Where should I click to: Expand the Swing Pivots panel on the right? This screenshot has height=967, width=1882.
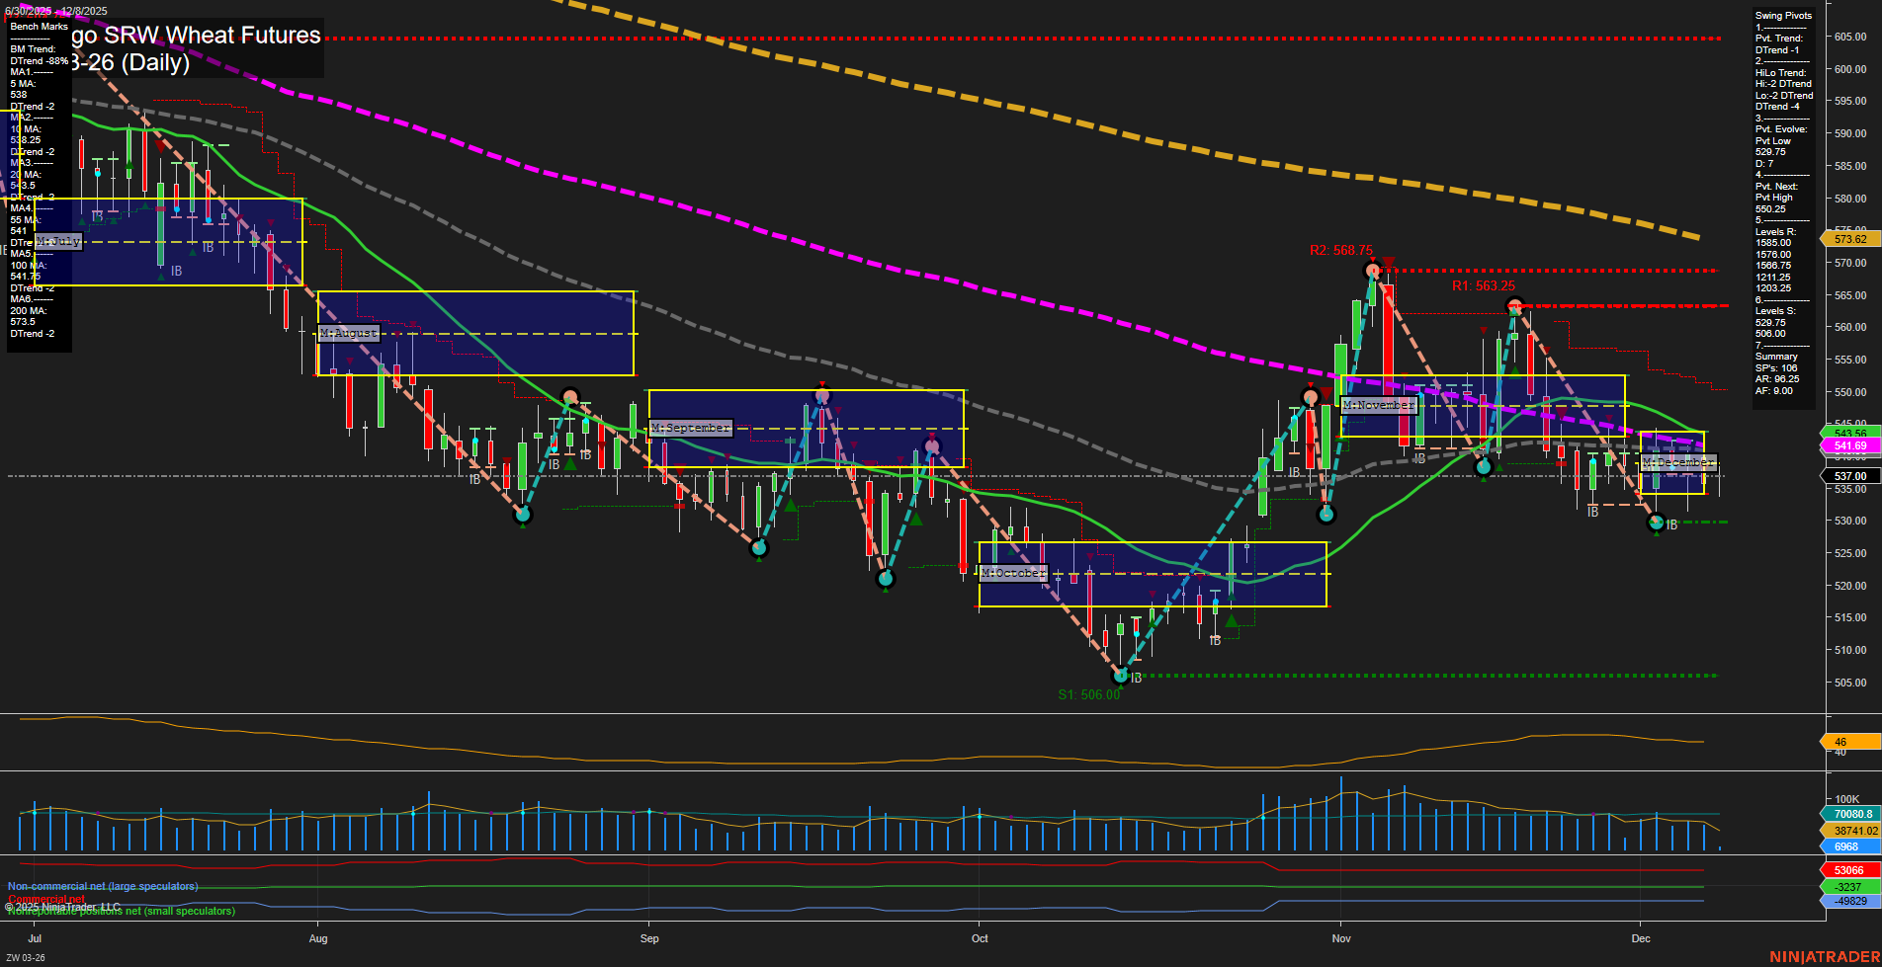[x=1782, y=16]
